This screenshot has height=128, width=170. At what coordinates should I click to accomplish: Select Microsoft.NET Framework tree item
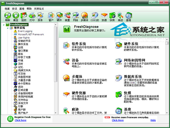point(31,34)
